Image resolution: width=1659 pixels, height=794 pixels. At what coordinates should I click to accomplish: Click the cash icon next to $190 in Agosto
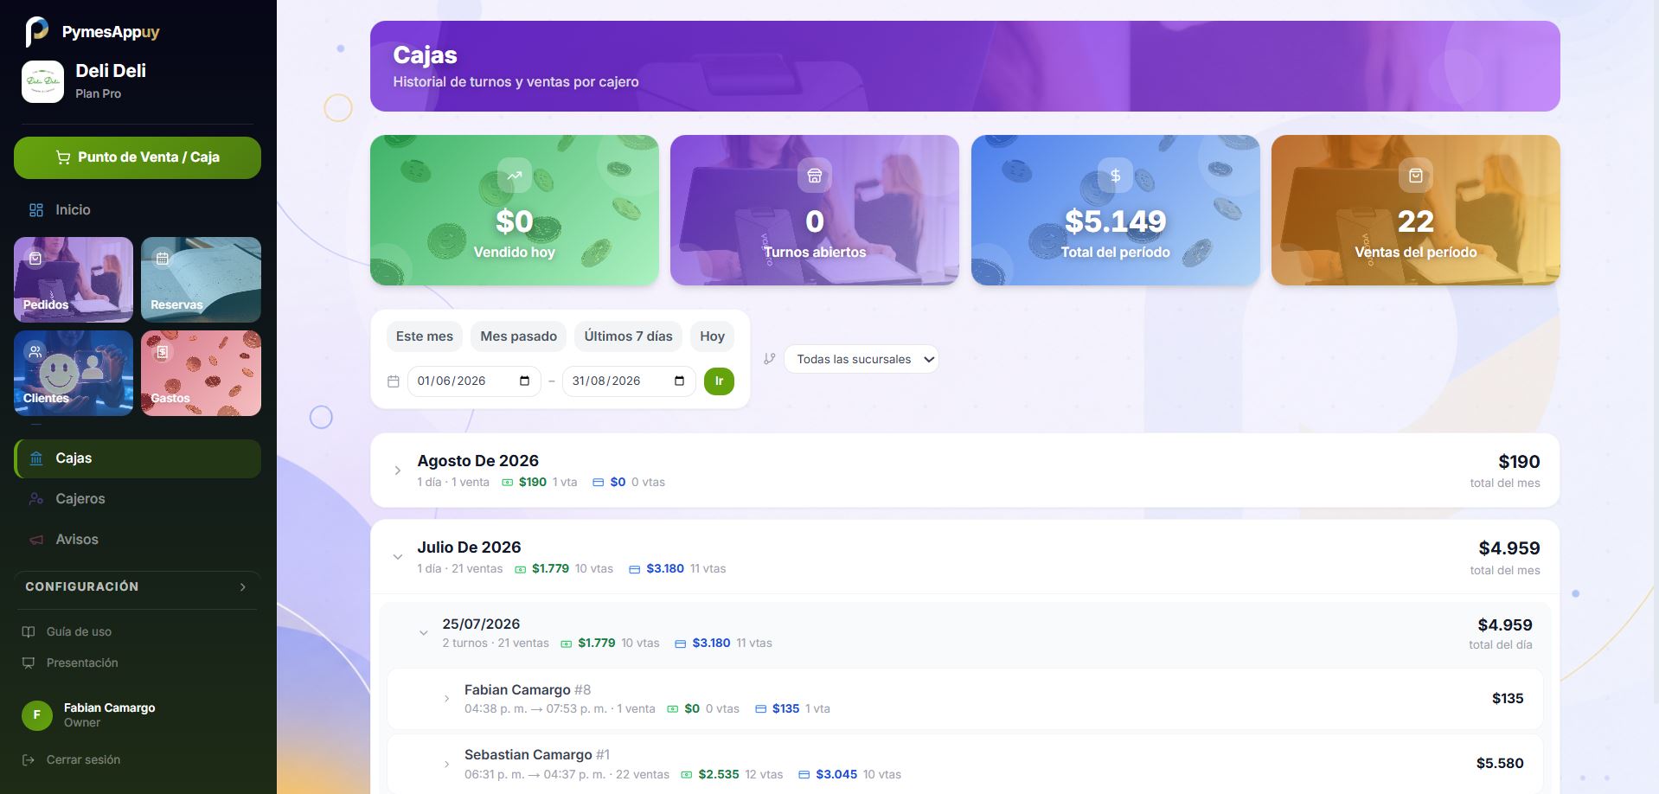pyautogui.click(x=508, y=483)
